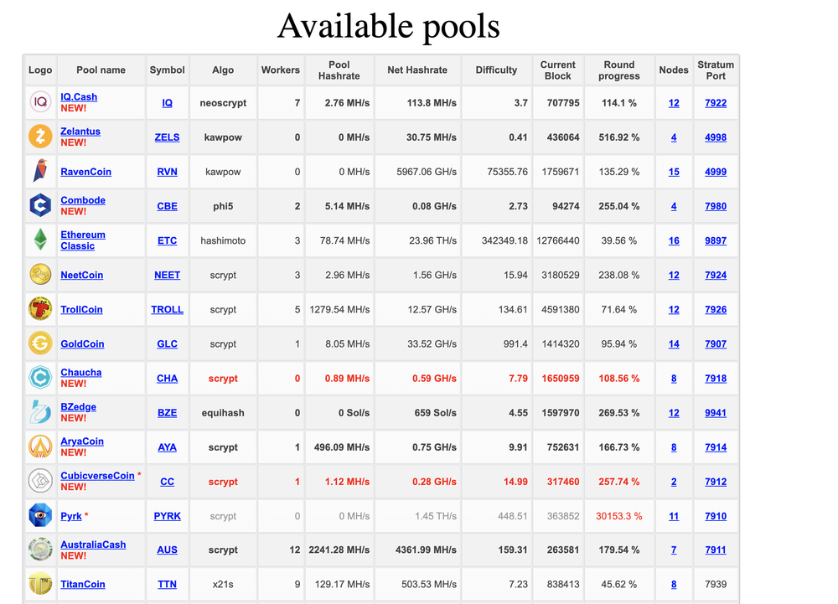838x604 pixels.
Task: Click the AUS symbol link
Action: [x=168, y=550]
